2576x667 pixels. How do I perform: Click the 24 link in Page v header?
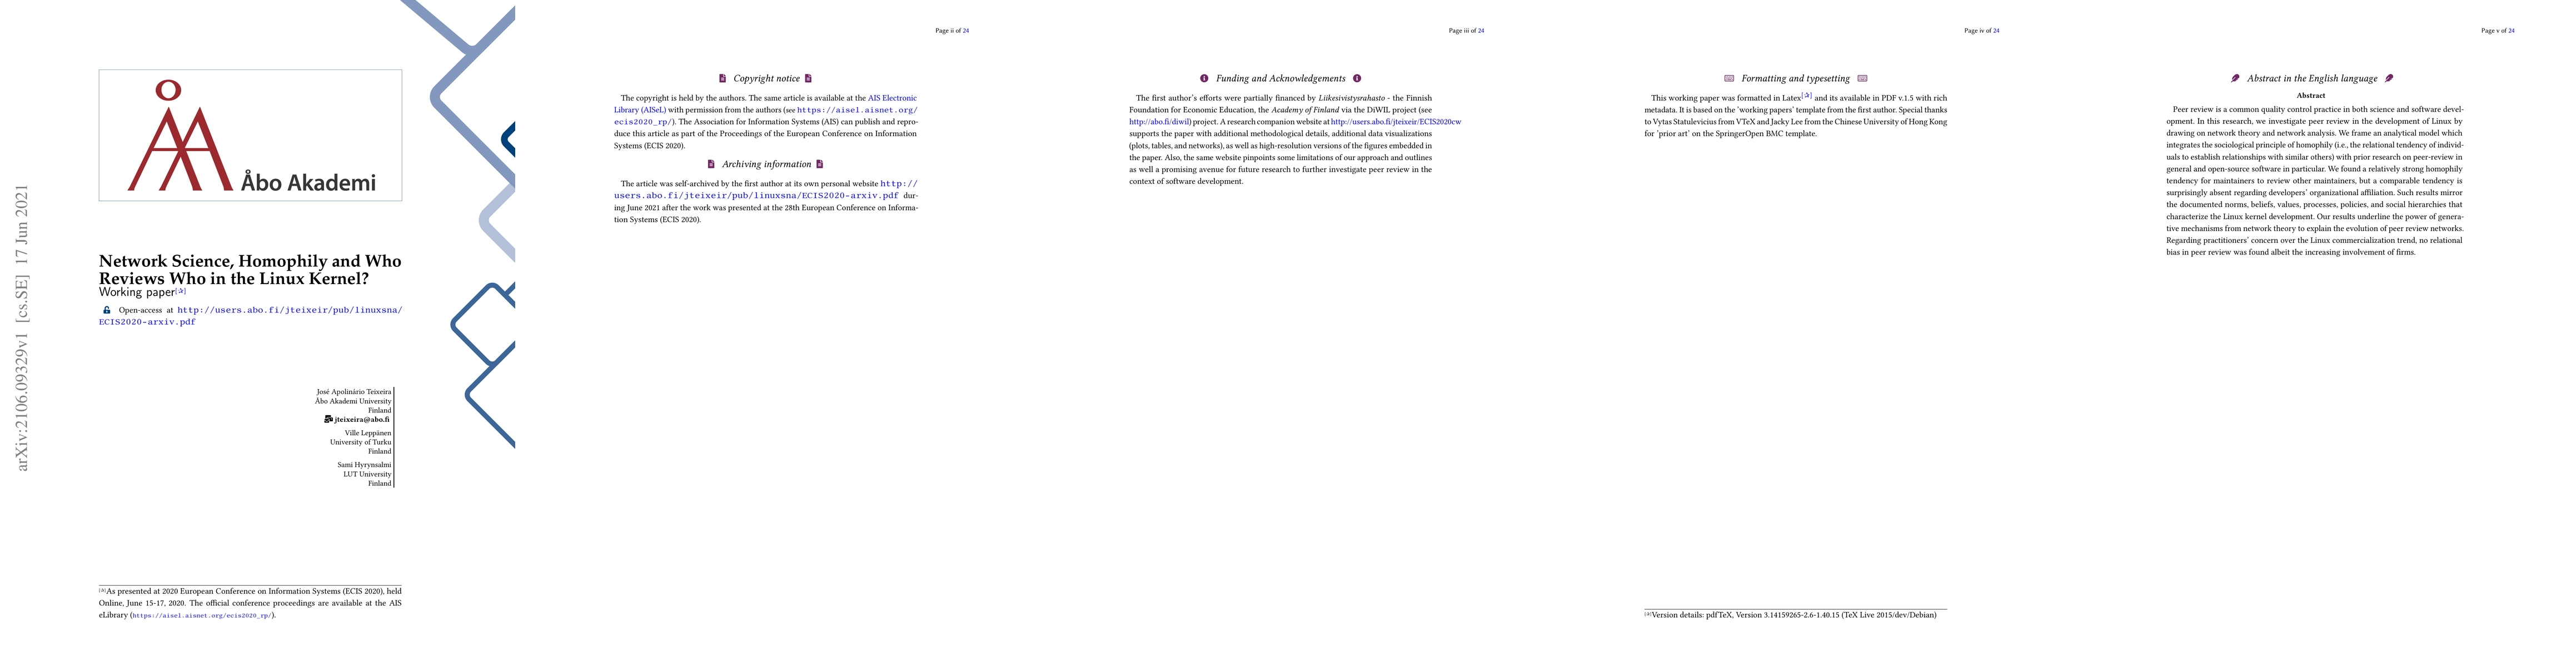point(2511,31)
